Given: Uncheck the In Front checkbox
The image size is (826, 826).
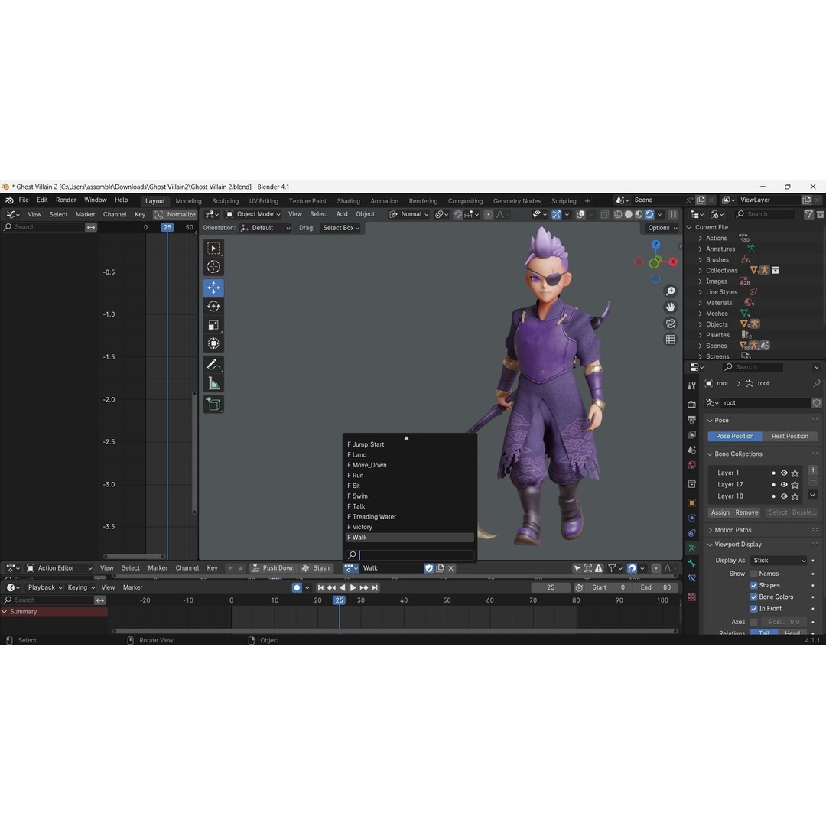Looking at the screenshot, I should (x=754, y=609).
